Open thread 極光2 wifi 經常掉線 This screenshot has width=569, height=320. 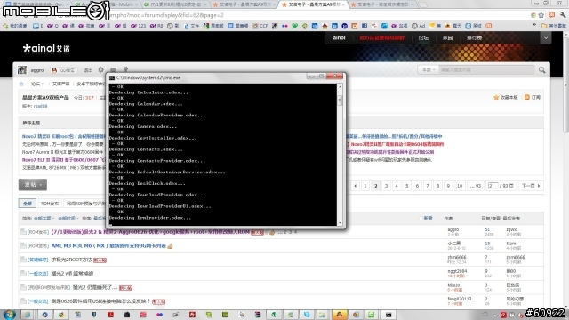click(72, 274)
